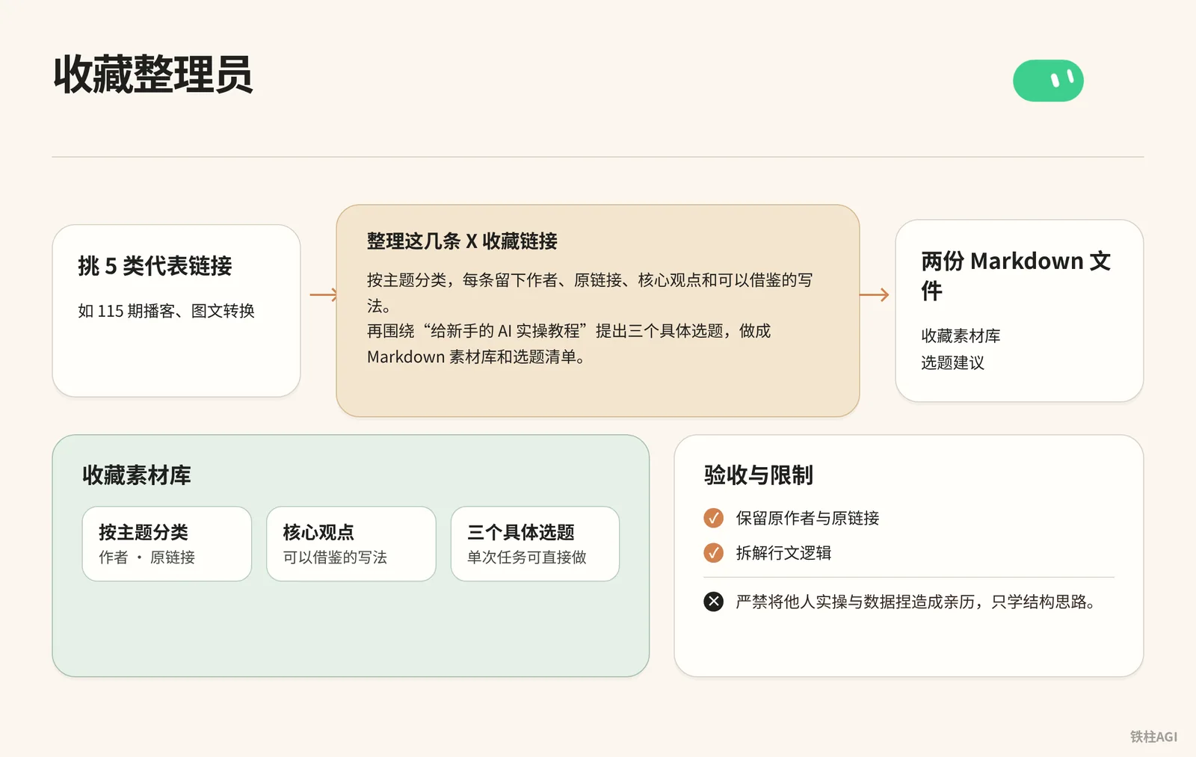Click the checkmark icon beside 保留原作者与原链接
The height and width of the screenshot is (757, 1196).
714,518
